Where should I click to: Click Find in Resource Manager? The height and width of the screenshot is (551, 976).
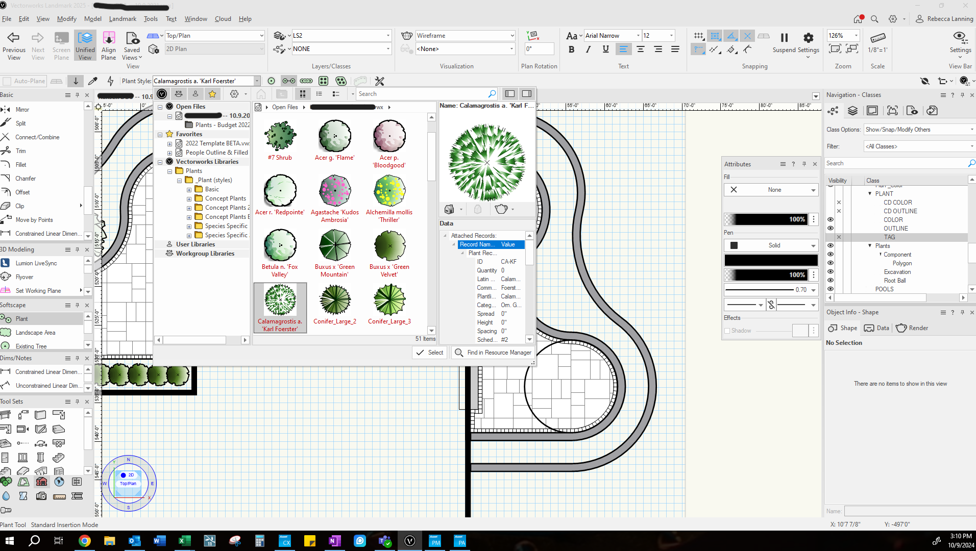pos(492,352)
